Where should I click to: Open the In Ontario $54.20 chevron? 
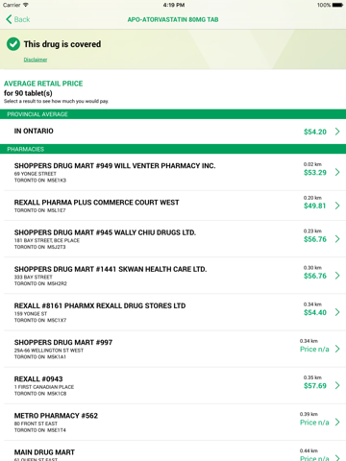[337, 132]
